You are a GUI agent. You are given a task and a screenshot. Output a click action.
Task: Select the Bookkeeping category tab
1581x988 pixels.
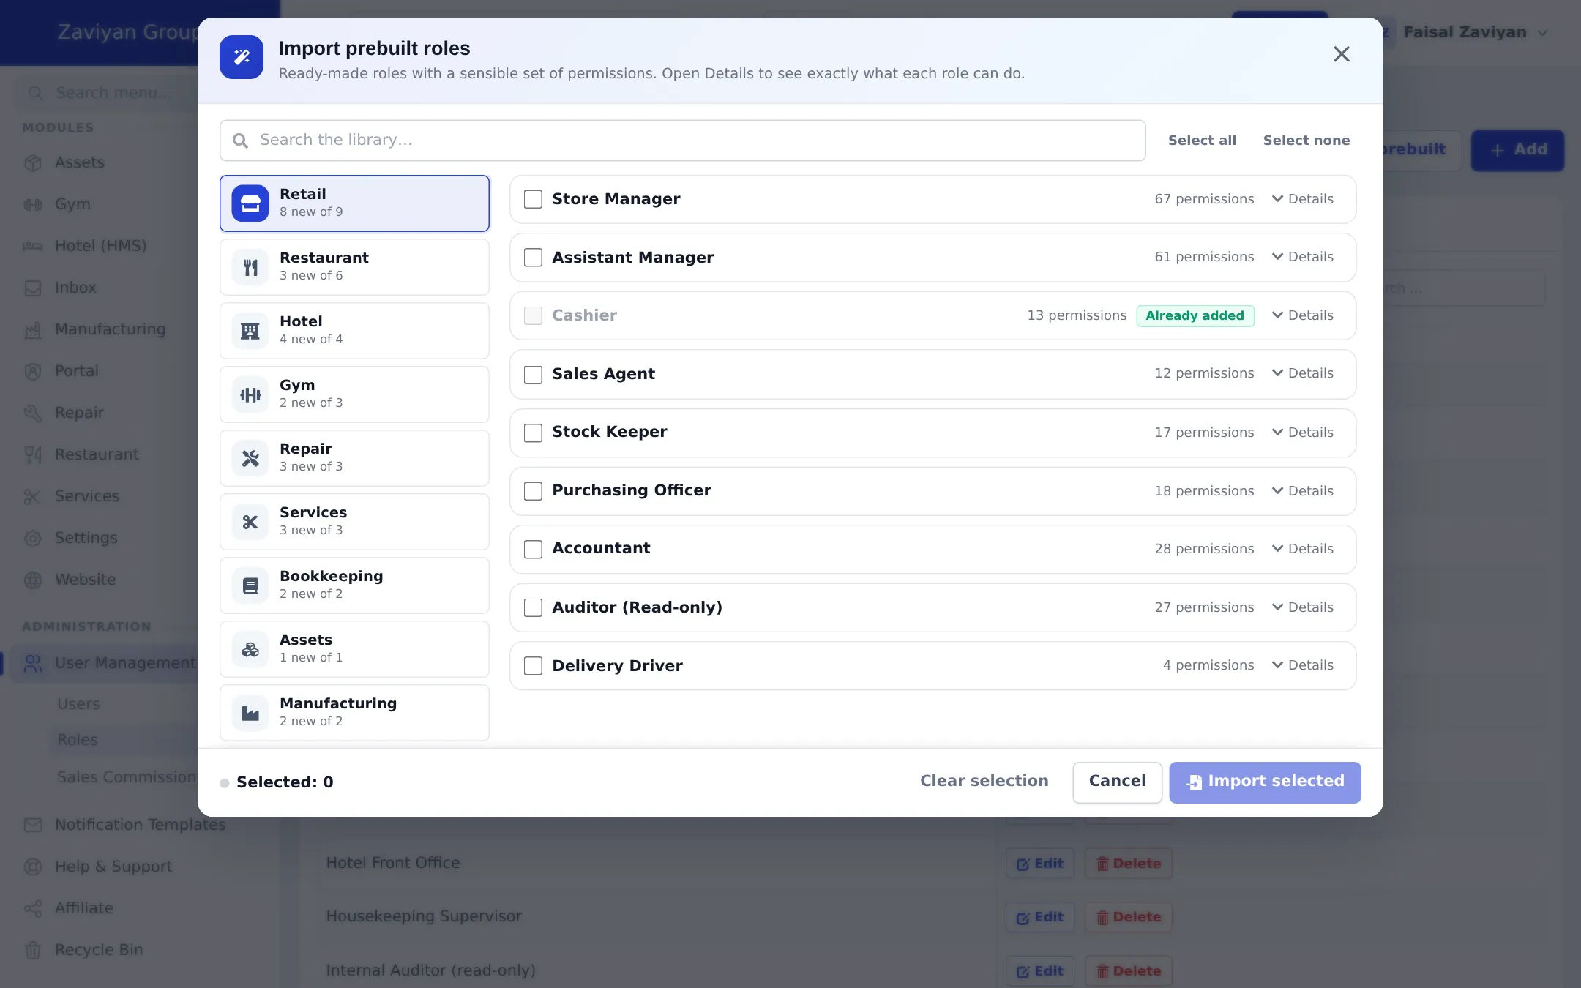354,585
